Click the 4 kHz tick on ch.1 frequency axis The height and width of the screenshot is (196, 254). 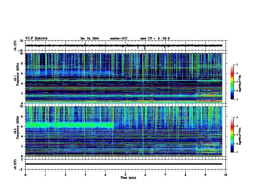coord(22,84)
